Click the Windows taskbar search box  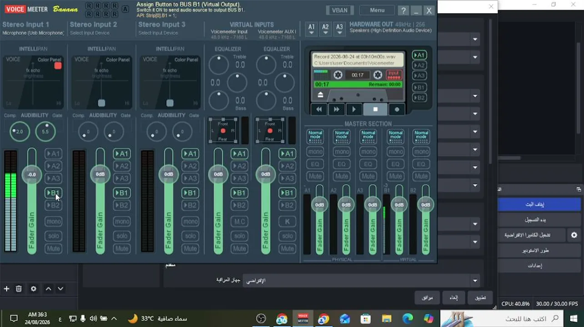pos(502,318)
